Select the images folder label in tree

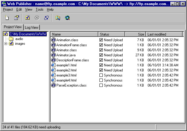(x=20, y=44)
